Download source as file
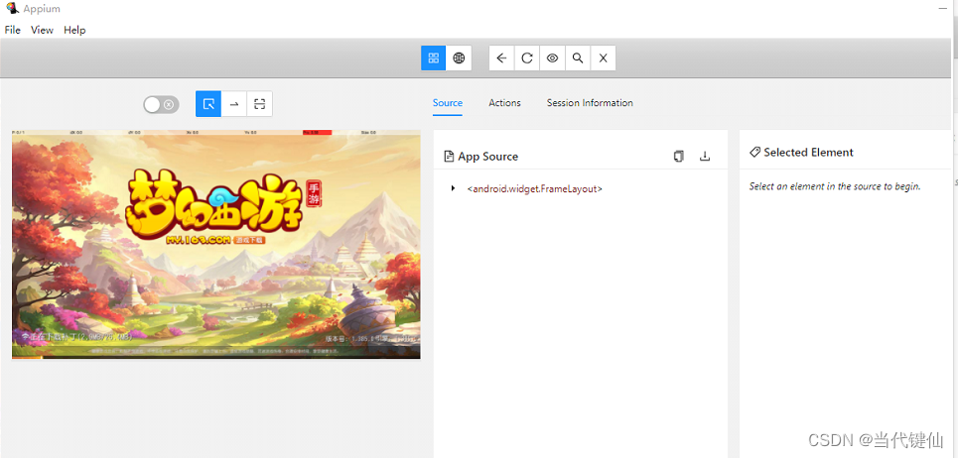This screenshot has width=958, height=458. pos(705,156)
